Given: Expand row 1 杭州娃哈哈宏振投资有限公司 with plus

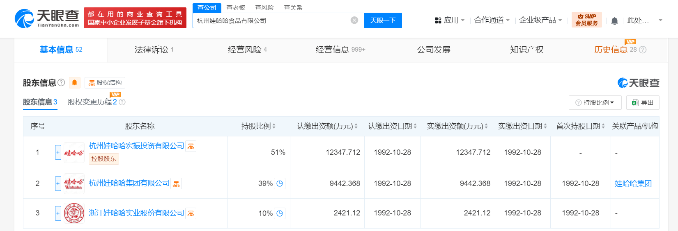Looking at the screenshot, I should point(58,152).
